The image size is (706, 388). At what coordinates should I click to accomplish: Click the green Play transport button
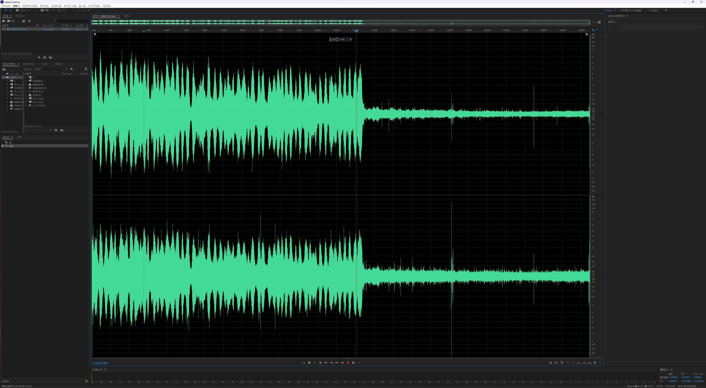[315, 363]
